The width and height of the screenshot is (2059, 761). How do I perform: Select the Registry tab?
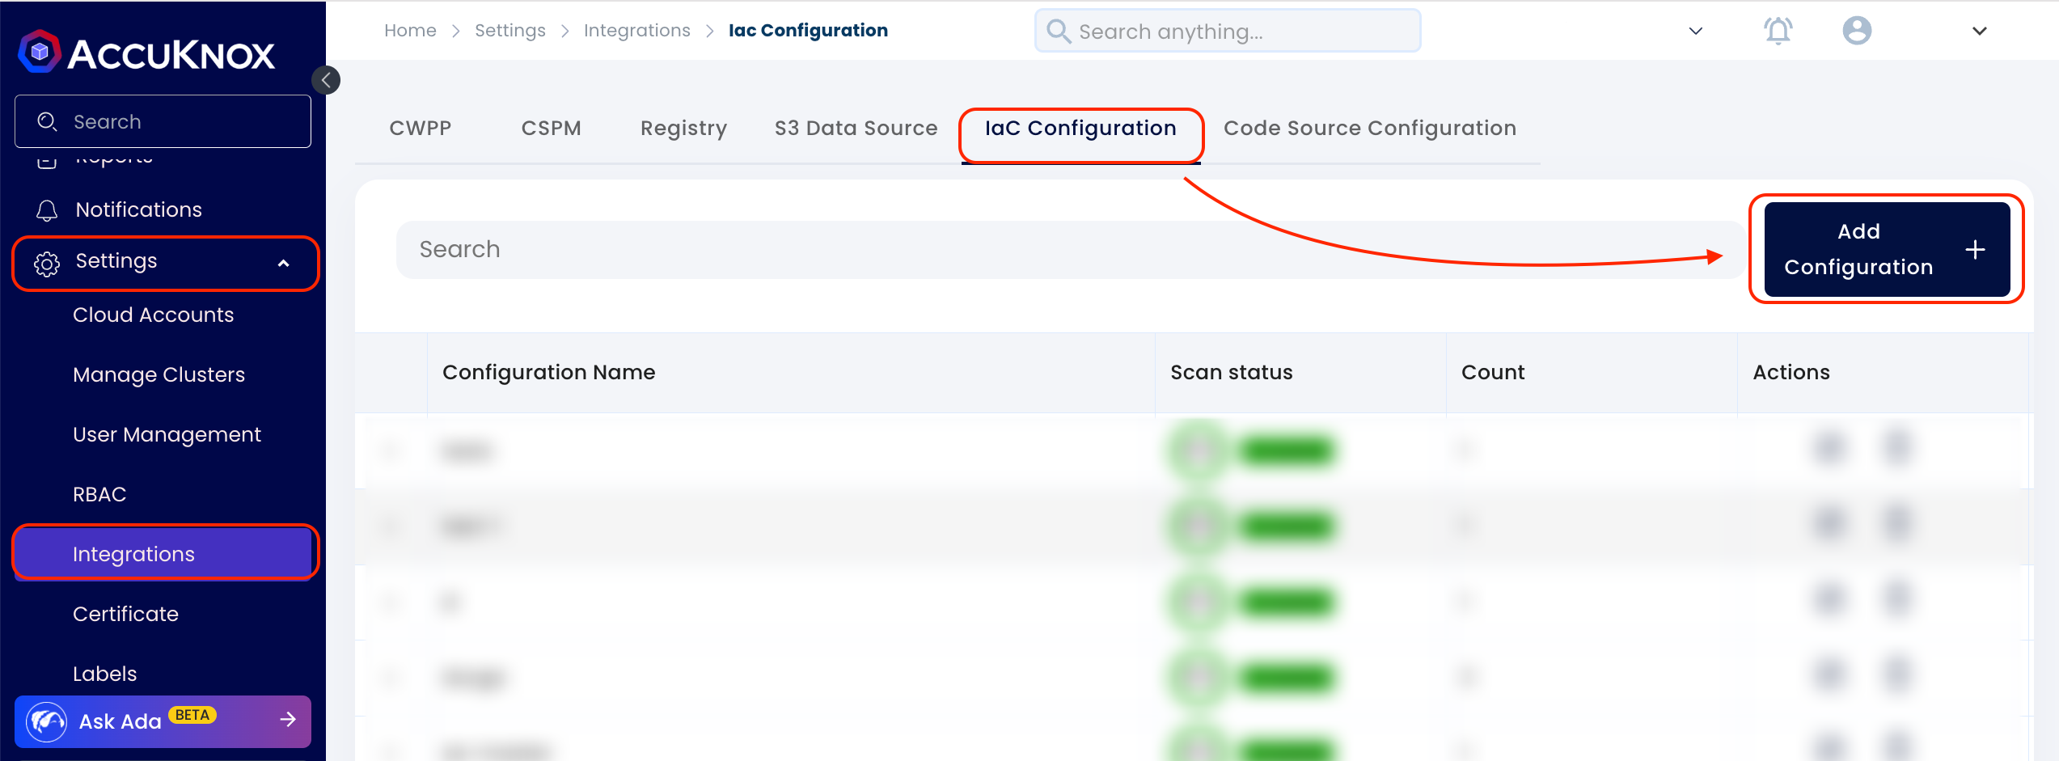coord(683,128)
